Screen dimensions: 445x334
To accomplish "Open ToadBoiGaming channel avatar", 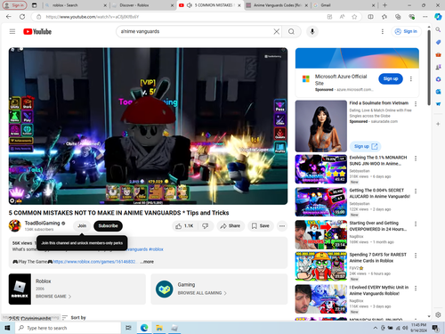I will [x=14, y=226].
